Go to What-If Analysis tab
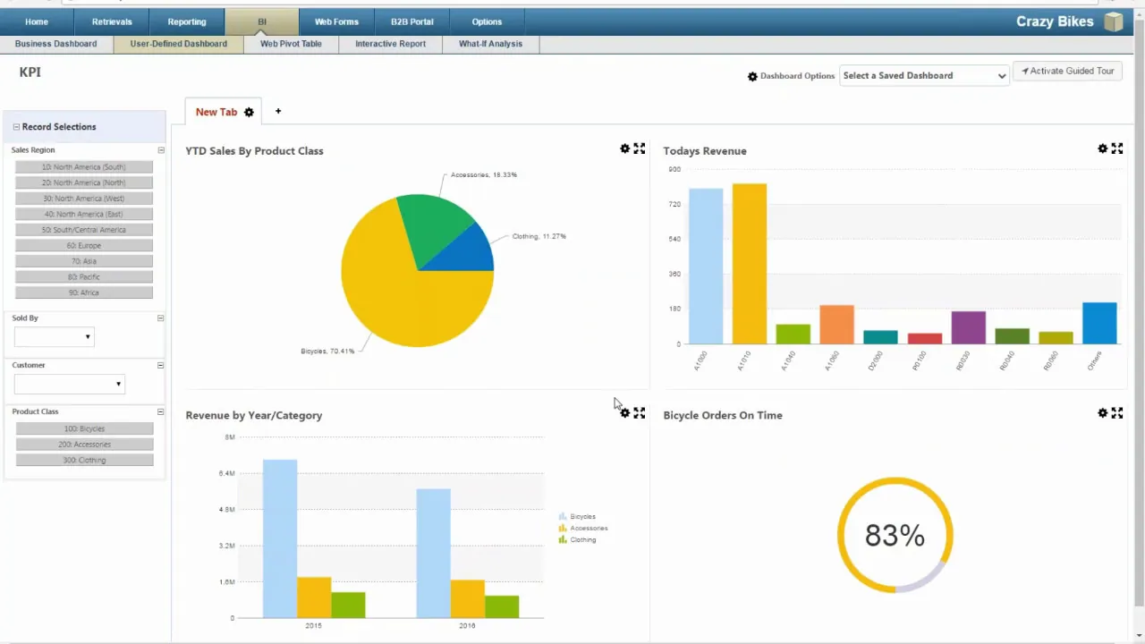The height and width of the screenshot is (644, 1145). [x=490, y=44]
